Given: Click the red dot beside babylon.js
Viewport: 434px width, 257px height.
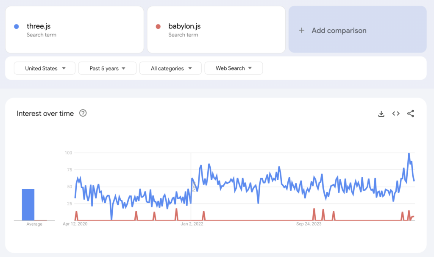Looking at the screenshot, I should 158,26.
